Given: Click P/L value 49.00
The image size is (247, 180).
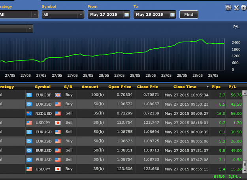Looking at the screenshot, I should click(236, 150).
